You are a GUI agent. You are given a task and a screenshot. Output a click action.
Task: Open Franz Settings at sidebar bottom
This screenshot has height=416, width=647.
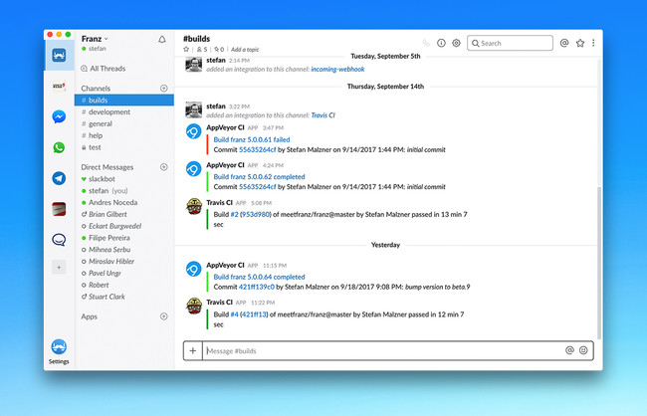click(59, 351)
